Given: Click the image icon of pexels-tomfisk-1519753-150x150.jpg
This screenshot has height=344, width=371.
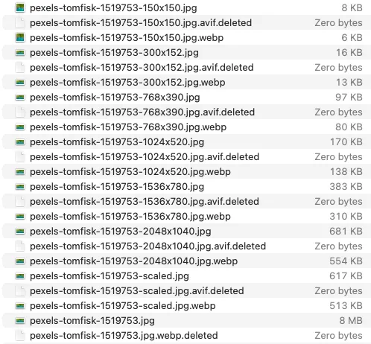Looking at the screenshot, I should click(x=20, y=7).
